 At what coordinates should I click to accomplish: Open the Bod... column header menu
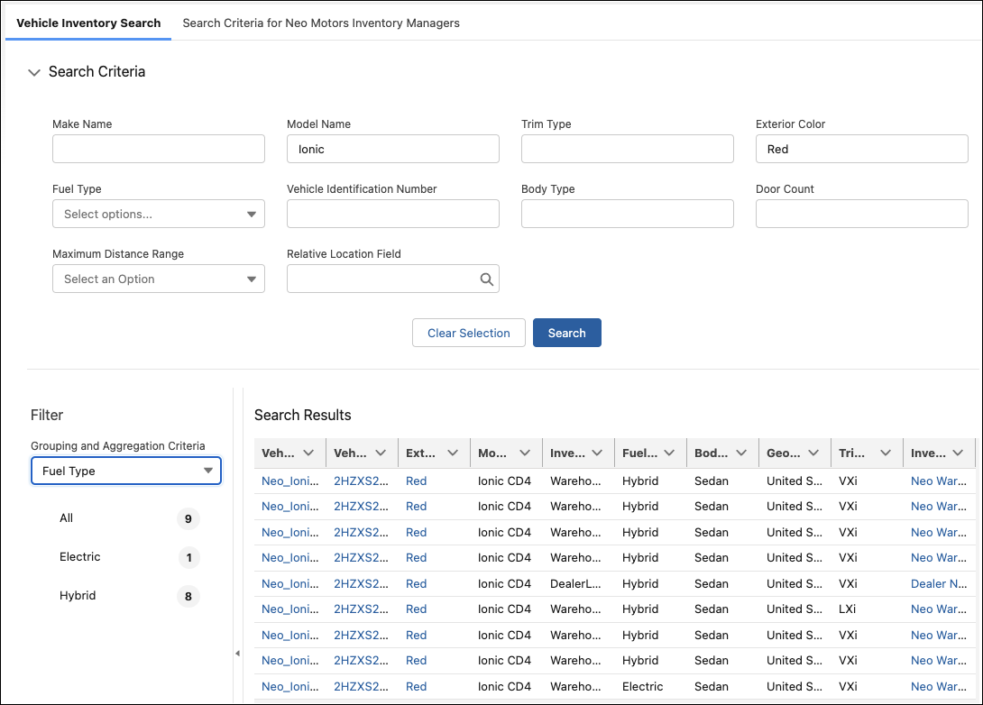pos(741,453)
